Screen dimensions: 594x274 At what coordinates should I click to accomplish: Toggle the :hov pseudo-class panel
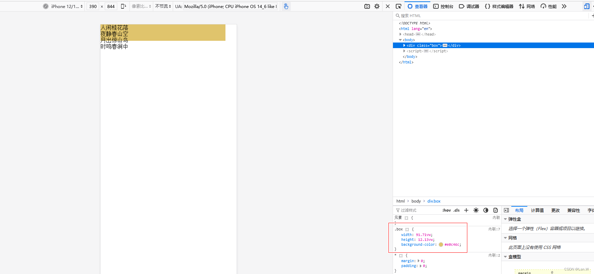pos(447,210)
